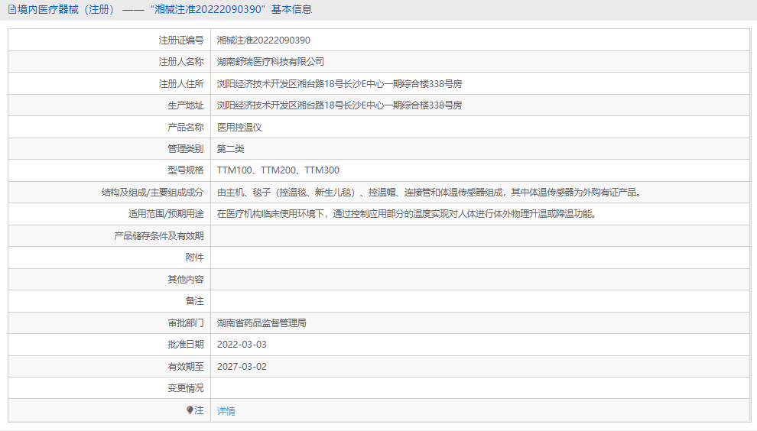The height and width of the screenshot is (431, 757).
Task: Click the 产品储存条件及有效期 label
Action: (x=159, y=235)
